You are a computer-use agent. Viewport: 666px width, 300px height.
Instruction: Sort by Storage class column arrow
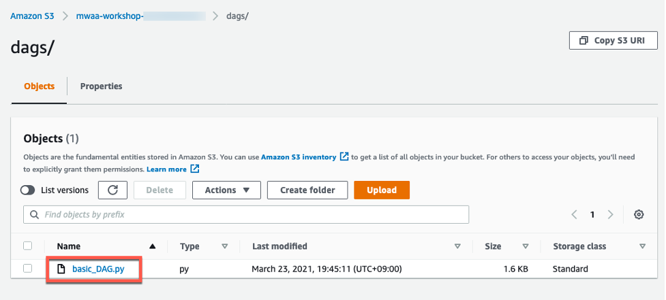tap(642, 246)
